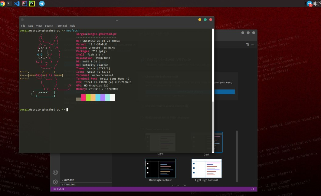The image size is (321, 196).
Task: Open the volume control in the system tray
Action: pyautogui.click(x=316, y=4)
